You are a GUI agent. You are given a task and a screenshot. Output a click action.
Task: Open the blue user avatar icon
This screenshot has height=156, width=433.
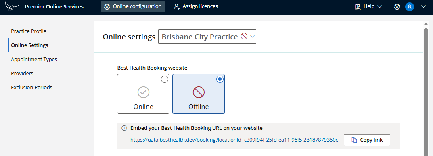click(409, 6)
